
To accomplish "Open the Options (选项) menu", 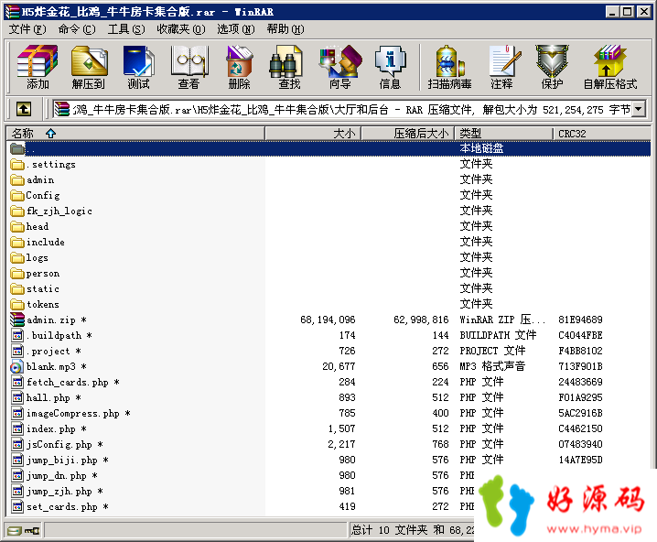I will click(x=236, y=29).
